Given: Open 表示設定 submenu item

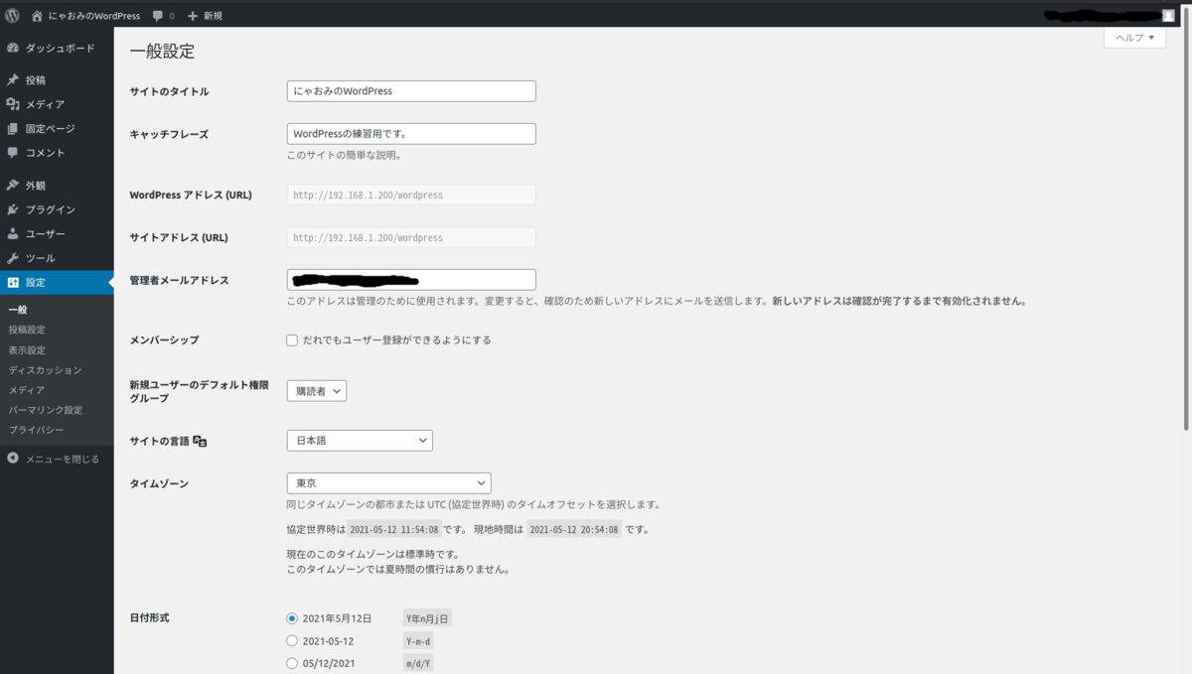Looking at the screenshot, I should tap(27, 350).
